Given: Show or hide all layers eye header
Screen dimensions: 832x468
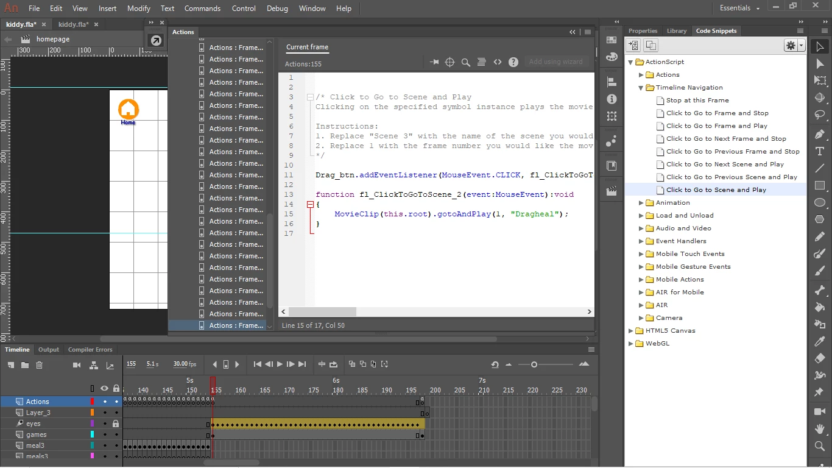Looking at the screenshot, I should [105, 388].
